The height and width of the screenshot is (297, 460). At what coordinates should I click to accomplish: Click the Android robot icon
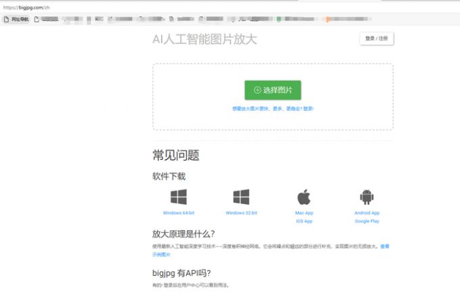(x=367, y=197)
